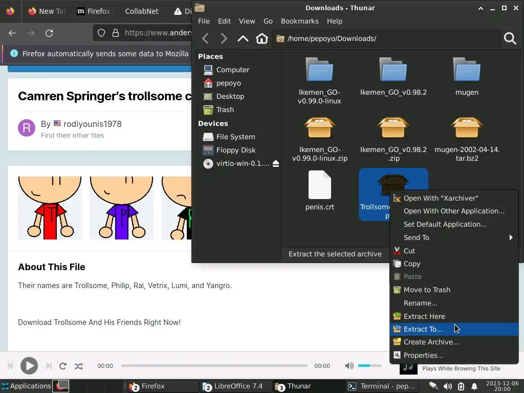This screenshot has height=393, width=524.
Task: Choose Extract Here
Action: (454, 316)
